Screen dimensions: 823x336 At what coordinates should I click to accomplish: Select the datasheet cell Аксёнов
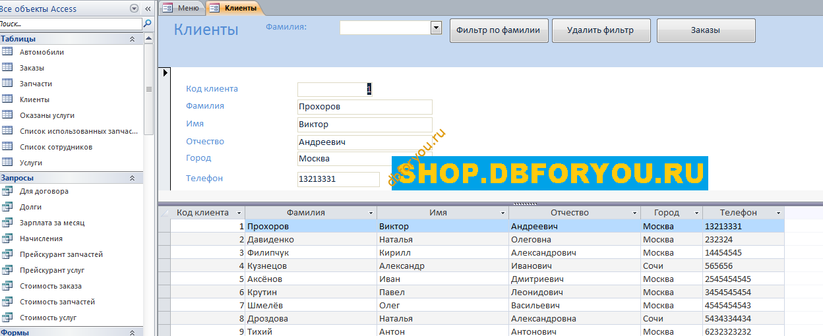coord(311,279)
